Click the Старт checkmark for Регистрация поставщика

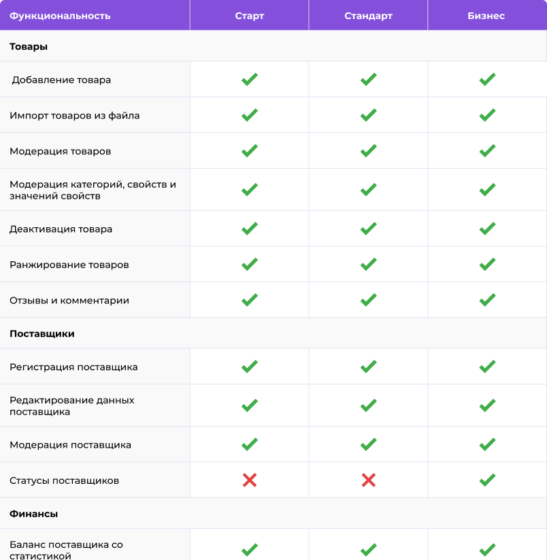[250, 367]
